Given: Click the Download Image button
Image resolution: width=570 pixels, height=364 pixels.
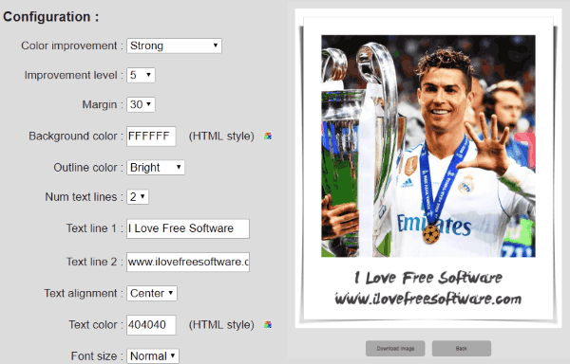Looking at the screenshot, I should pyautogui.click(x=395, y=349).
